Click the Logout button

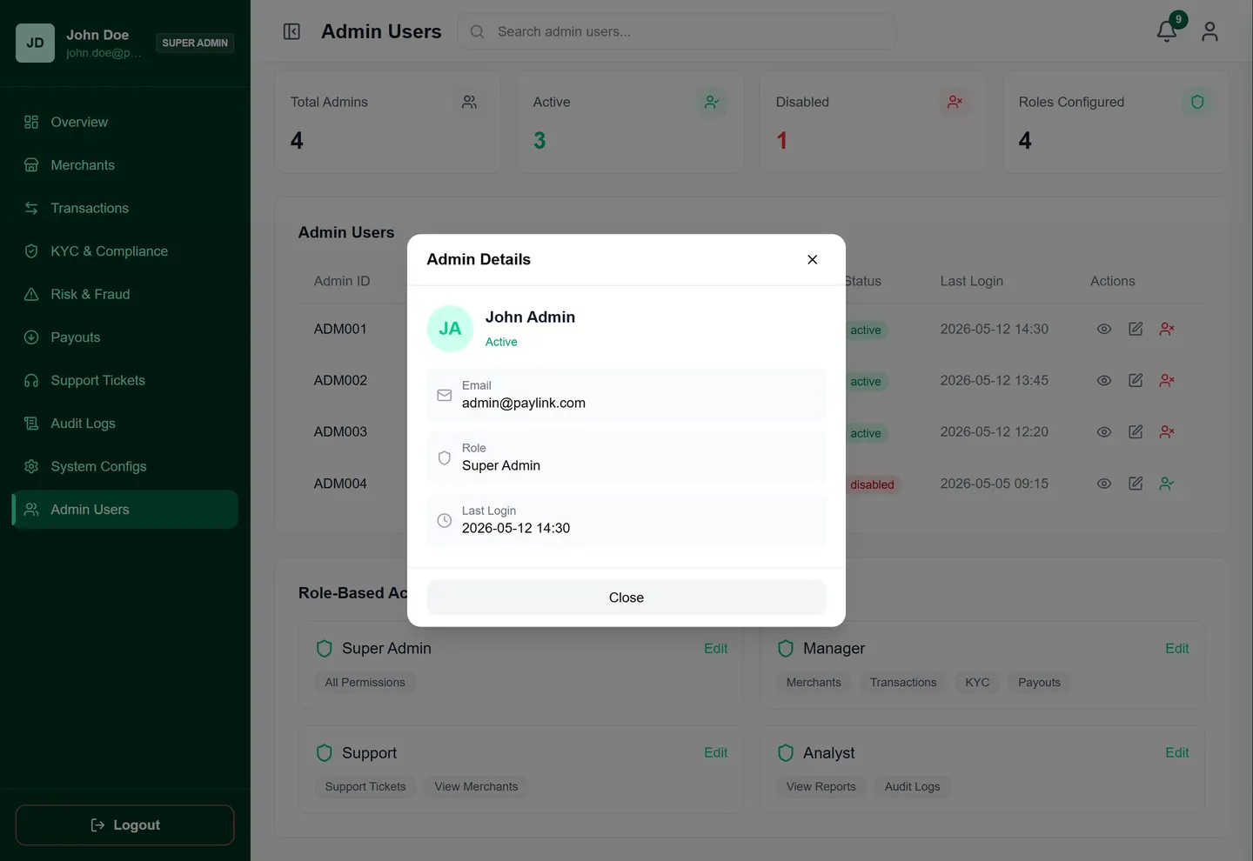[x=125, y=825]
